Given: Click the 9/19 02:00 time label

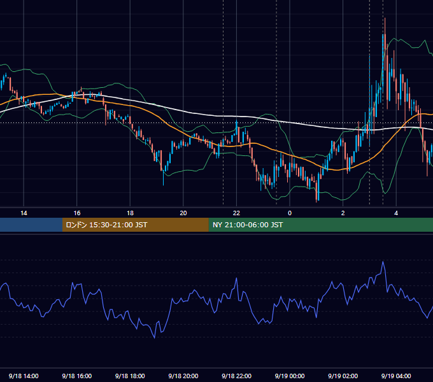Looking at the screenshot, I should (343, 376).
